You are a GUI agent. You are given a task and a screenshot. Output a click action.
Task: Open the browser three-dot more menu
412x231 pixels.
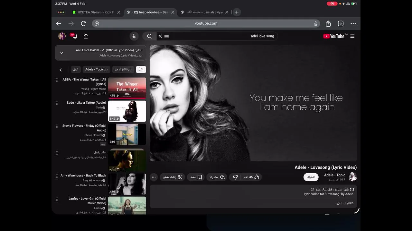353,23
